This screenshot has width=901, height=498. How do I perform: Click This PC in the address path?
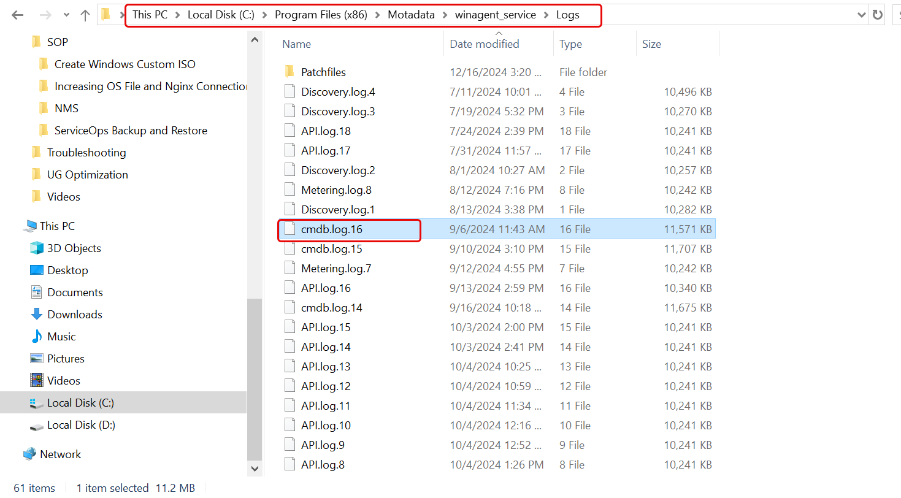[150, 15]
